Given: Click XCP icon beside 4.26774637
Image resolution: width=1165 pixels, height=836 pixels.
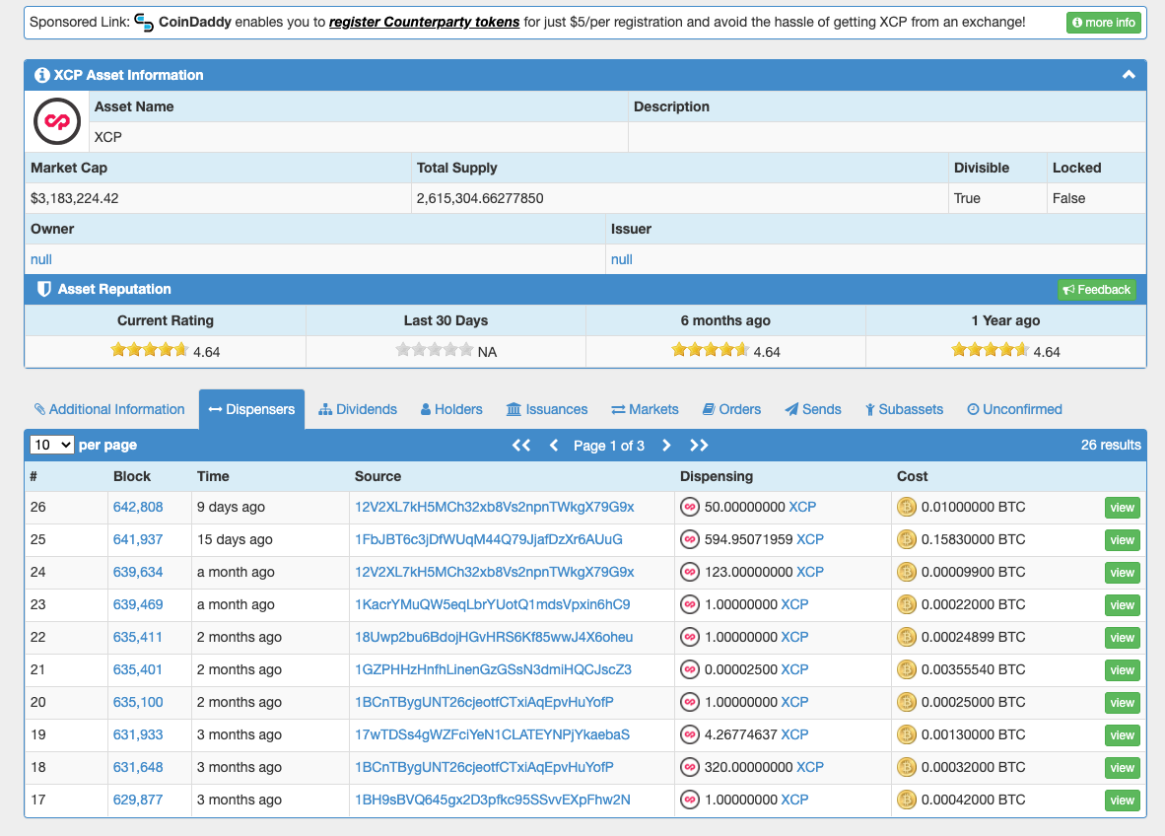Looking at the screenshot, I should coord(690,734).
